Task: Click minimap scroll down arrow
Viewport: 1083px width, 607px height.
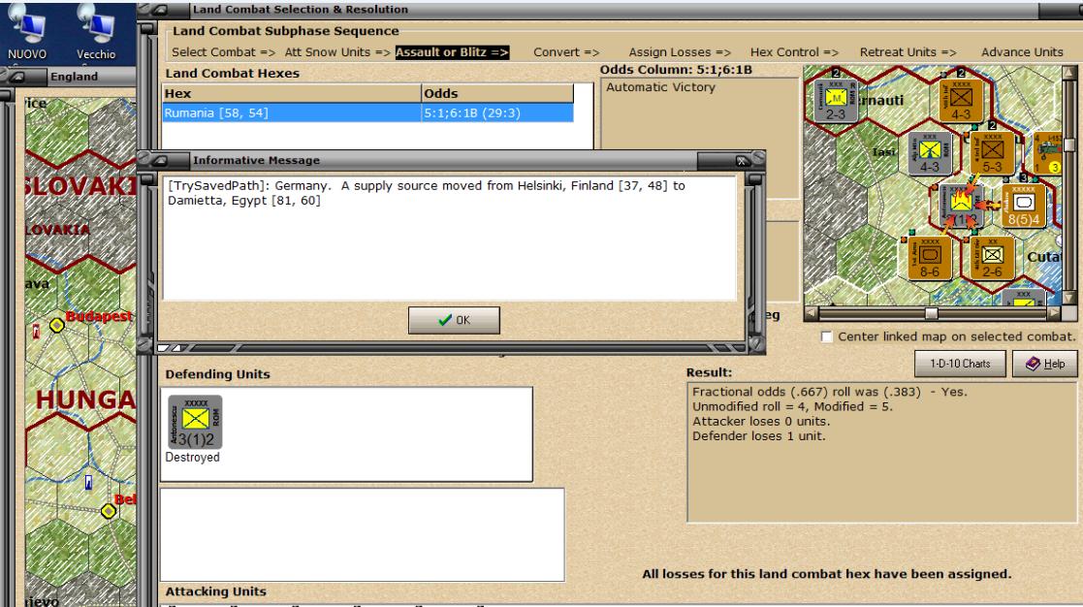Action: 1069,299
